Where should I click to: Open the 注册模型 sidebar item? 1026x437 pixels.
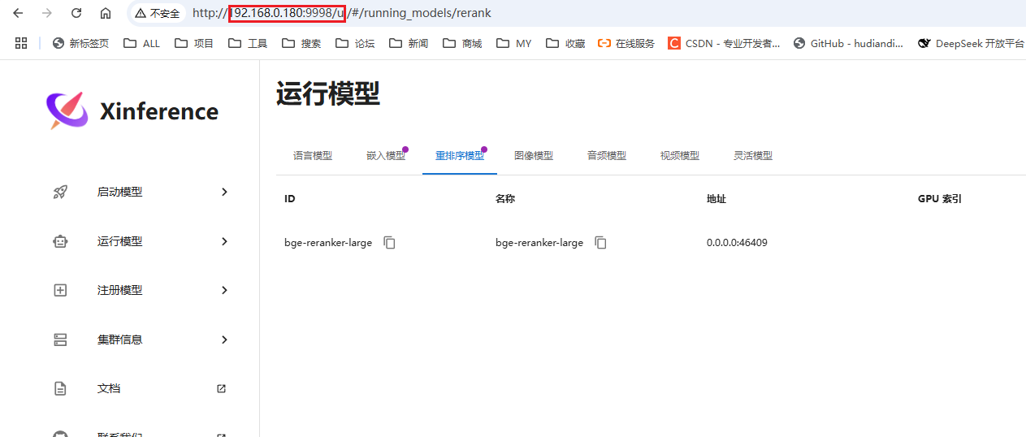[x=141, y=290]
